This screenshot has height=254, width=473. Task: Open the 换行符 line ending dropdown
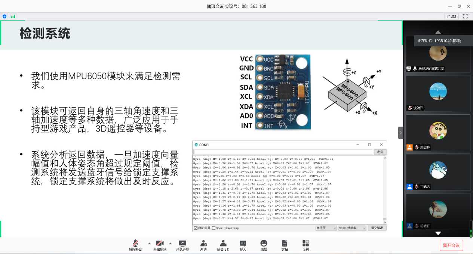(x=326, y=228)
